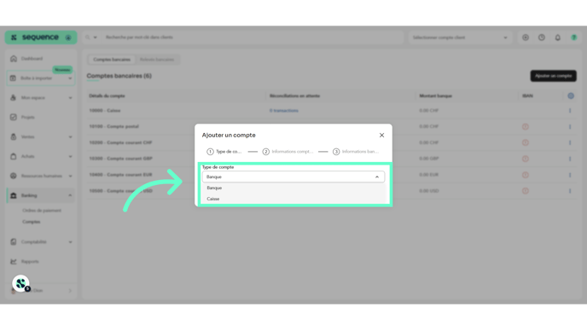Click Montant banque column header
Screen dimensions: 587x330
[436, 96]
